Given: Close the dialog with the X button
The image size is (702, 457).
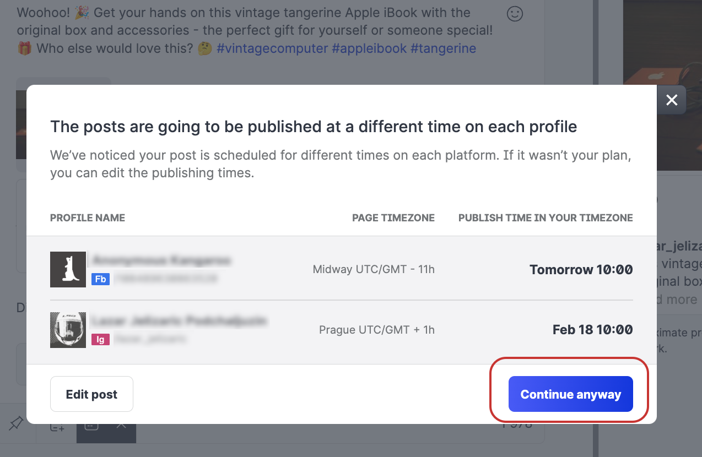Looking at the screenshot, I should 671,100.
